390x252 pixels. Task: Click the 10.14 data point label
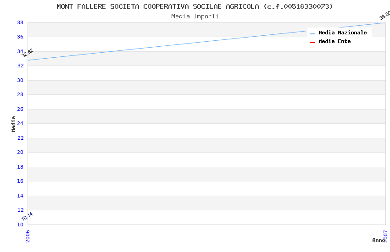pos(27,216)
